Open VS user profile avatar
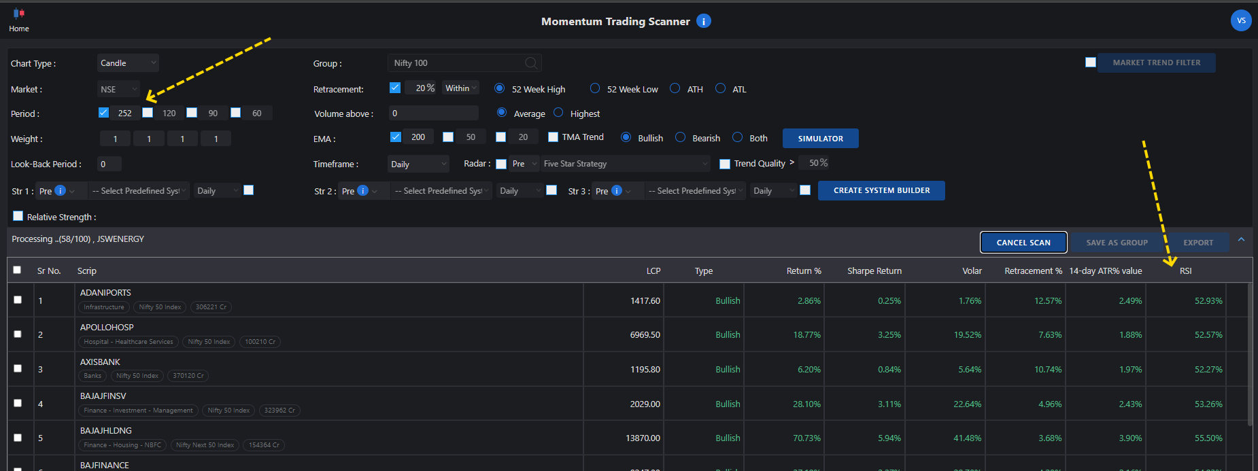 (1241, 20)
